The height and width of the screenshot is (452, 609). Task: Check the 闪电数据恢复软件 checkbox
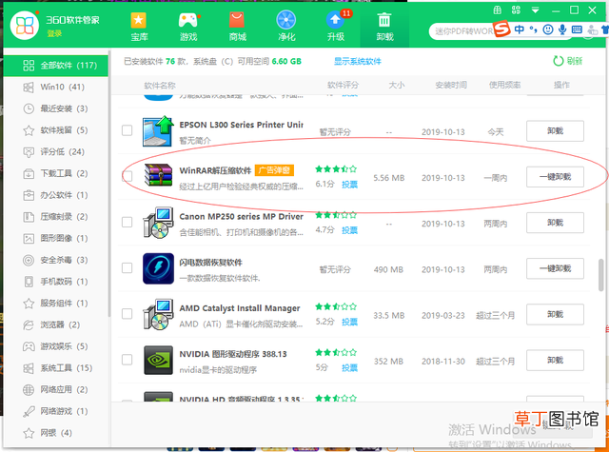click(x=127, y=268)
